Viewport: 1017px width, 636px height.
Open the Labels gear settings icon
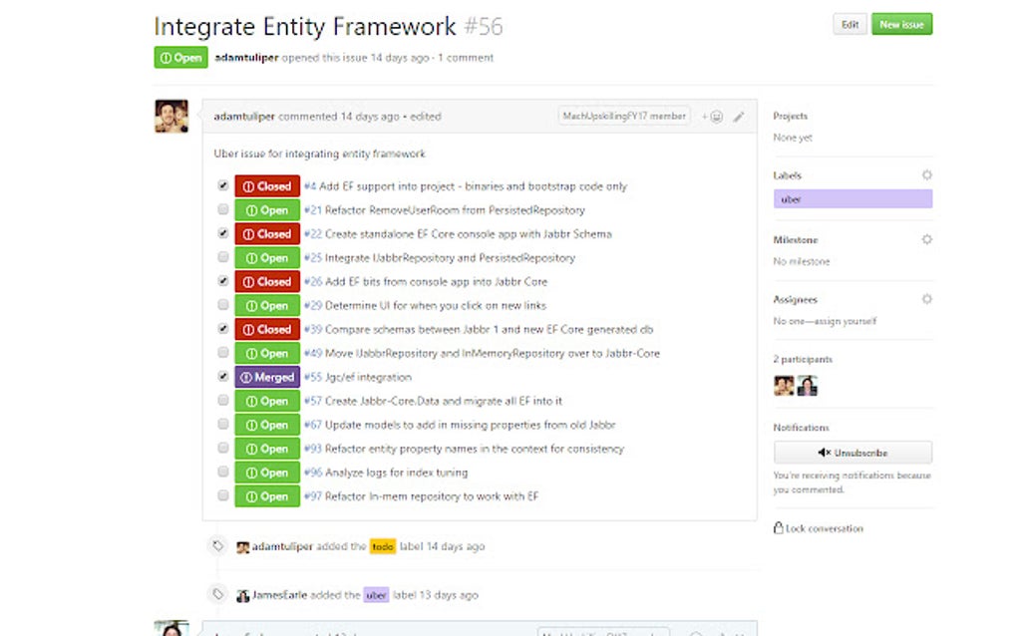click(927, 175)
